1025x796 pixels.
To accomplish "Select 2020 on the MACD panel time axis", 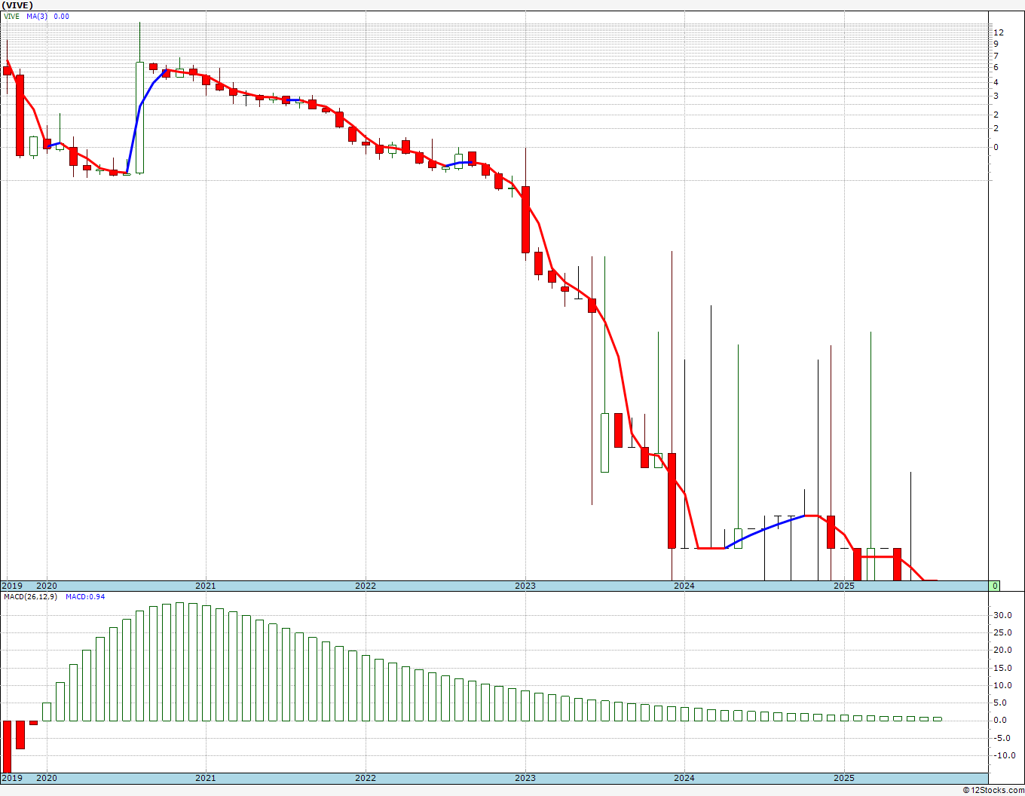I will (47, 778).
